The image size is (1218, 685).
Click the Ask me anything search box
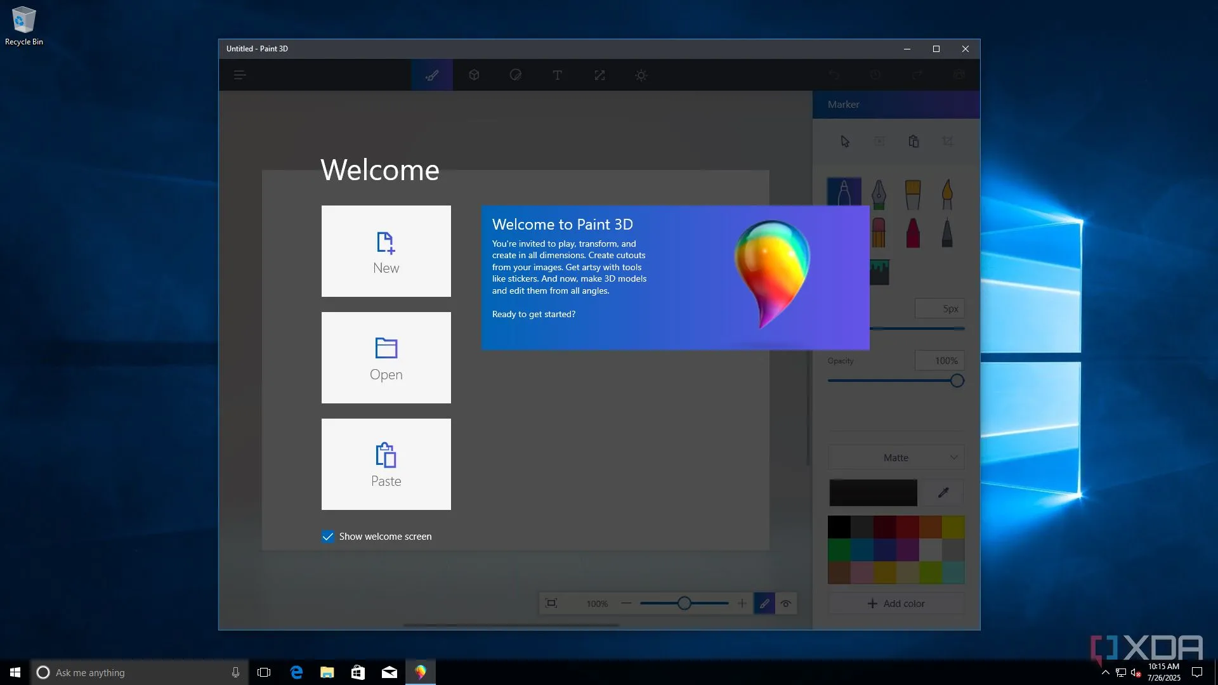pyautogui.click(x=138, y=672)
